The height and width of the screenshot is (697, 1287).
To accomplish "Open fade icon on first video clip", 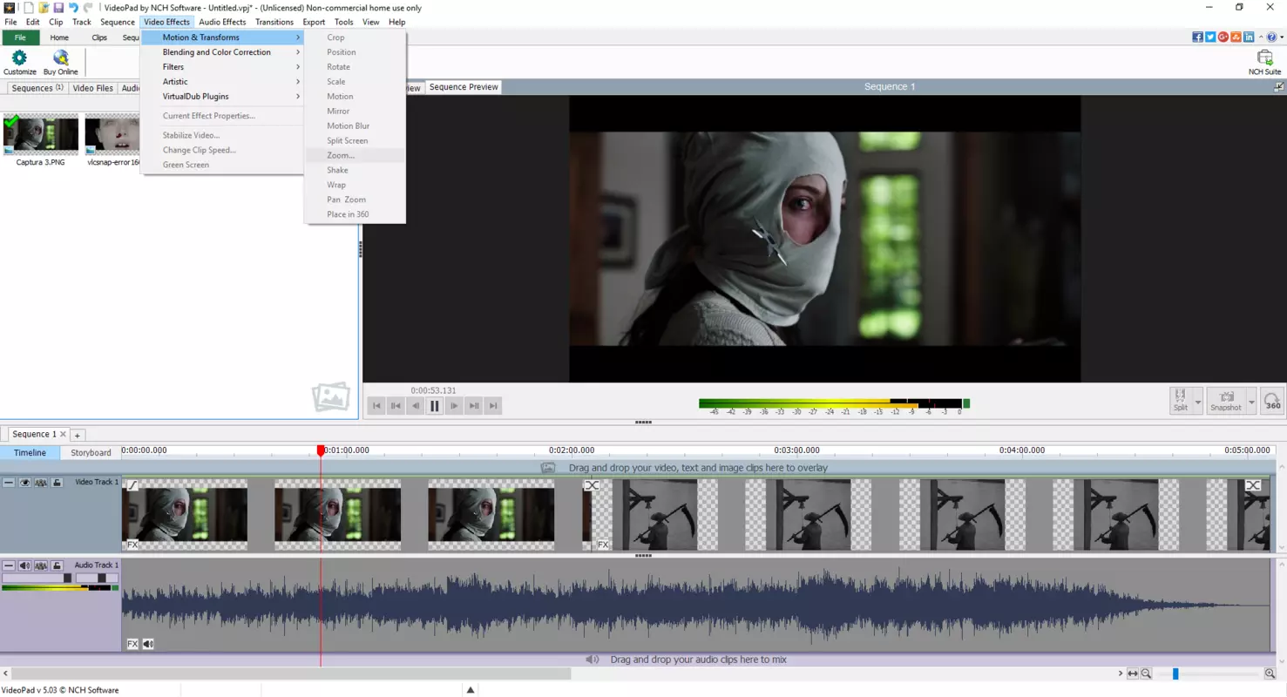I will pyautogui.click(x=132, y=485).
